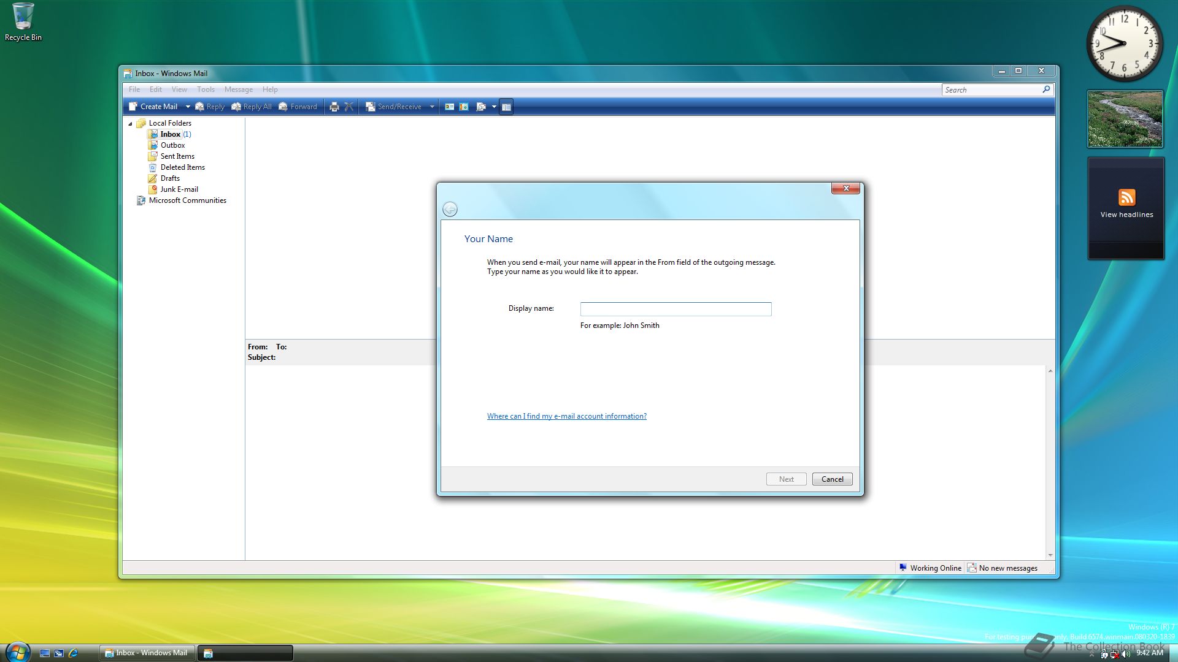Click the search magnifier icon
The height and width of the screenshot is (662, 1178).
(1047, 89)
